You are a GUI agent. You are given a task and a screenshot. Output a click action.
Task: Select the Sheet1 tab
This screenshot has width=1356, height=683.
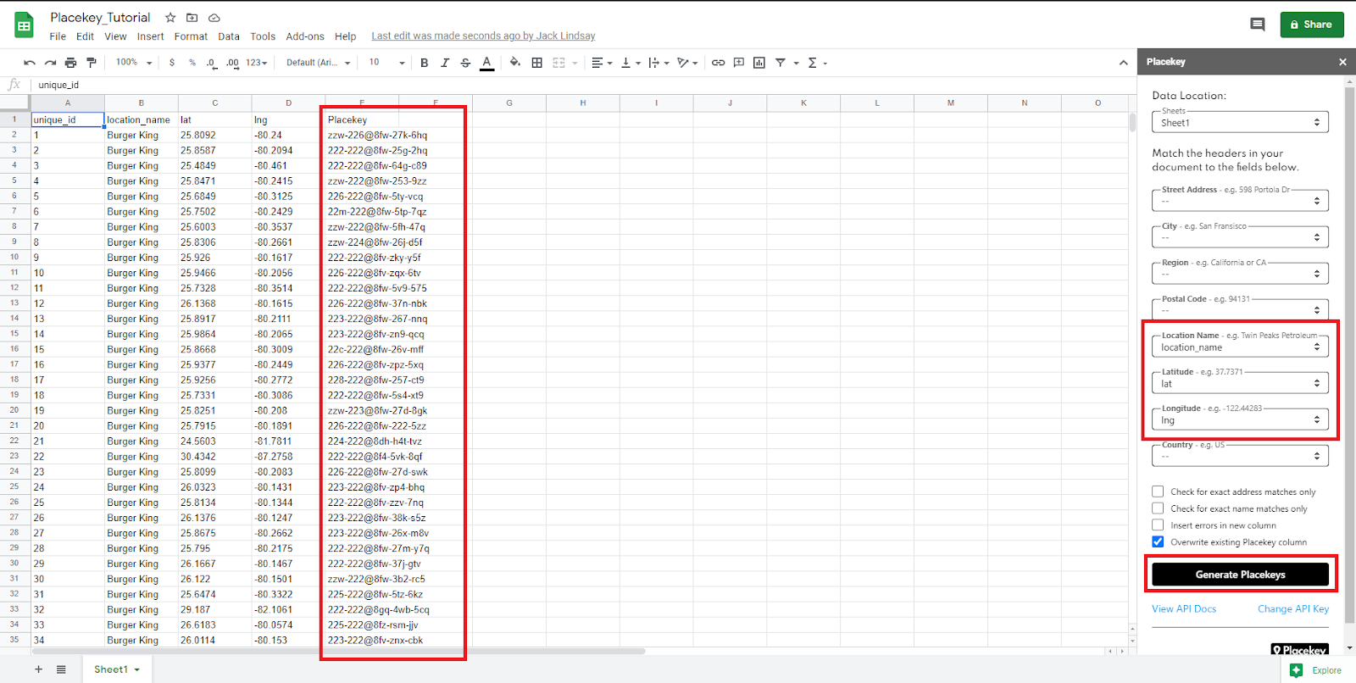point(116,669)
